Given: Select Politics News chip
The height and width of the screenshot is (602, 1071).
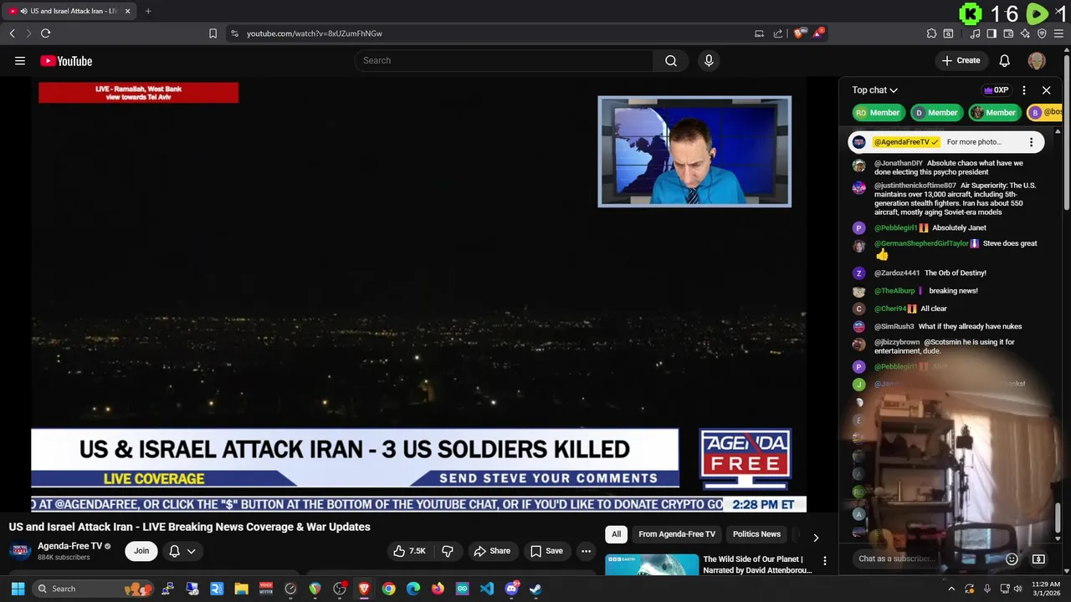Looking at the screenshot, I should [756, 534].
